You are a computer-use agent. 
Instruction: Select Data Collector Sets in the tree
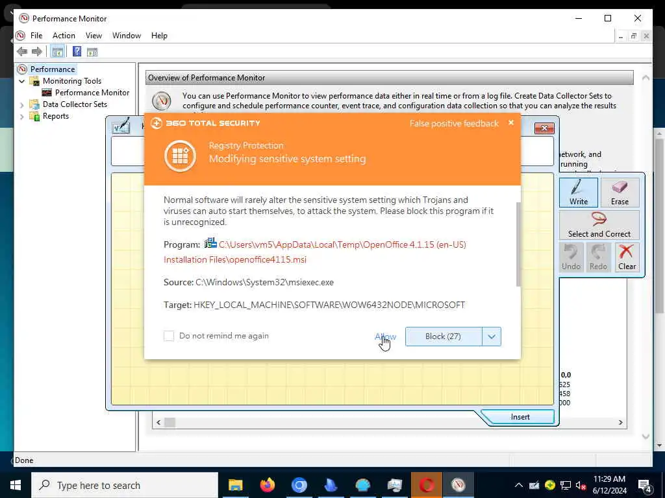75,104
